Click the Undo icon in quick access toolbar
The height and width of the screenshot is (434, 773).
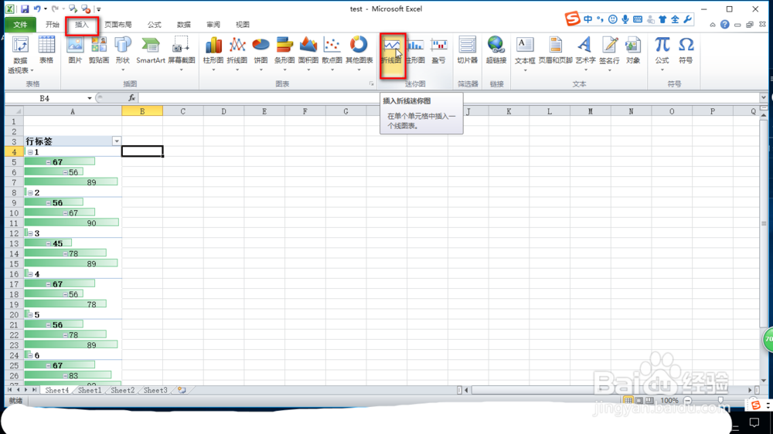(37, 8)
